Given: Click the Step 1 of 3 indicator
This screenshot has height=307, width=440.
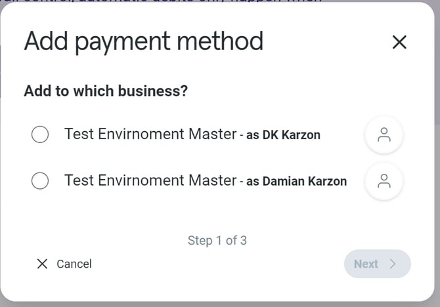Looking at the screenshot, I should 217,240.
